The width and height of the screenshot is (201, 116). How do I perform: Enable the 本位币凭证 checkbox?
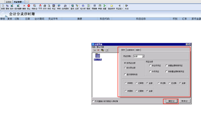[150, 66]
